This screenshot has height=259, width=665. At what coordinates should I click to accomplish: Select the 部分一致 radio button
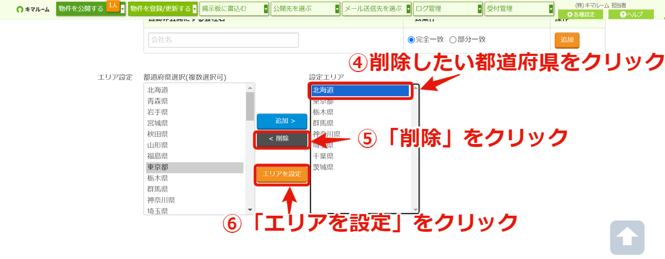click(453, 40)
